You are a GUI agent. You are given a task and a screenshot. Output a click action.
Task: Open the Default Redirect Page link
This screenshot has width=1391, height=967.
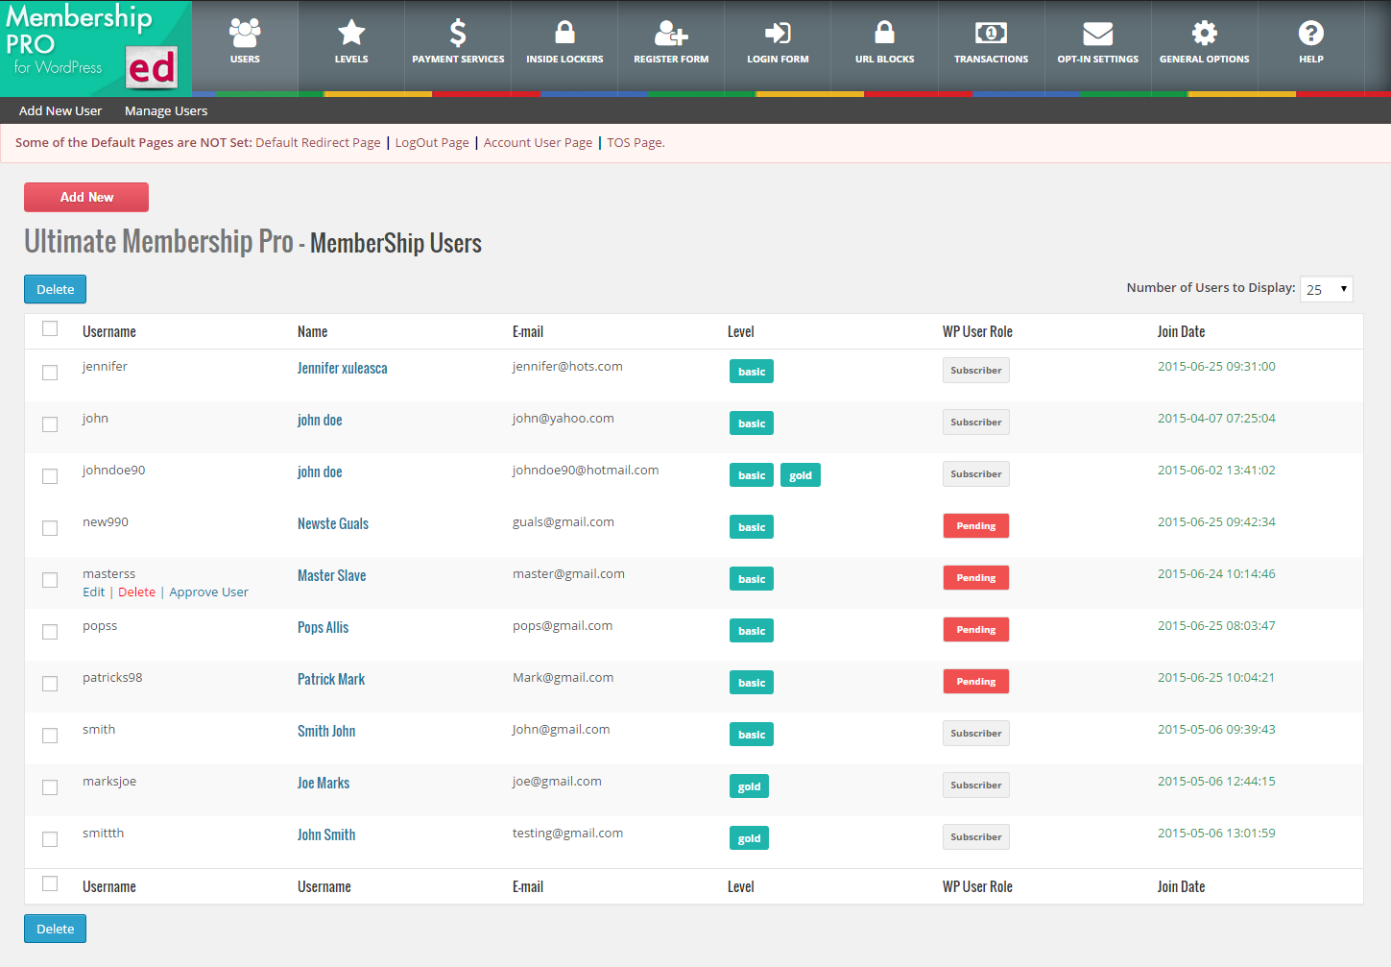click(318, 143)
